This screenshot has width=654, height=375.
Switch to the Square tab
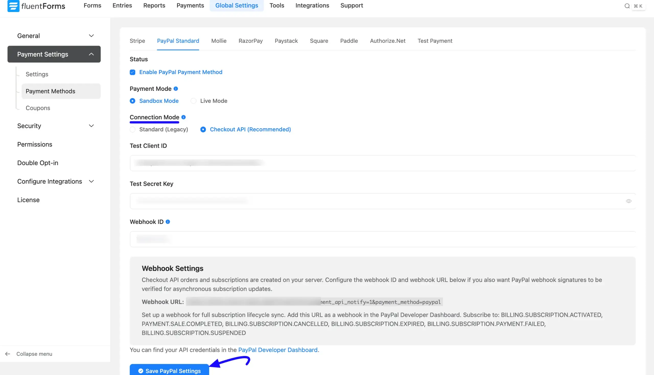pyautogui.click(x=319, y=41)
